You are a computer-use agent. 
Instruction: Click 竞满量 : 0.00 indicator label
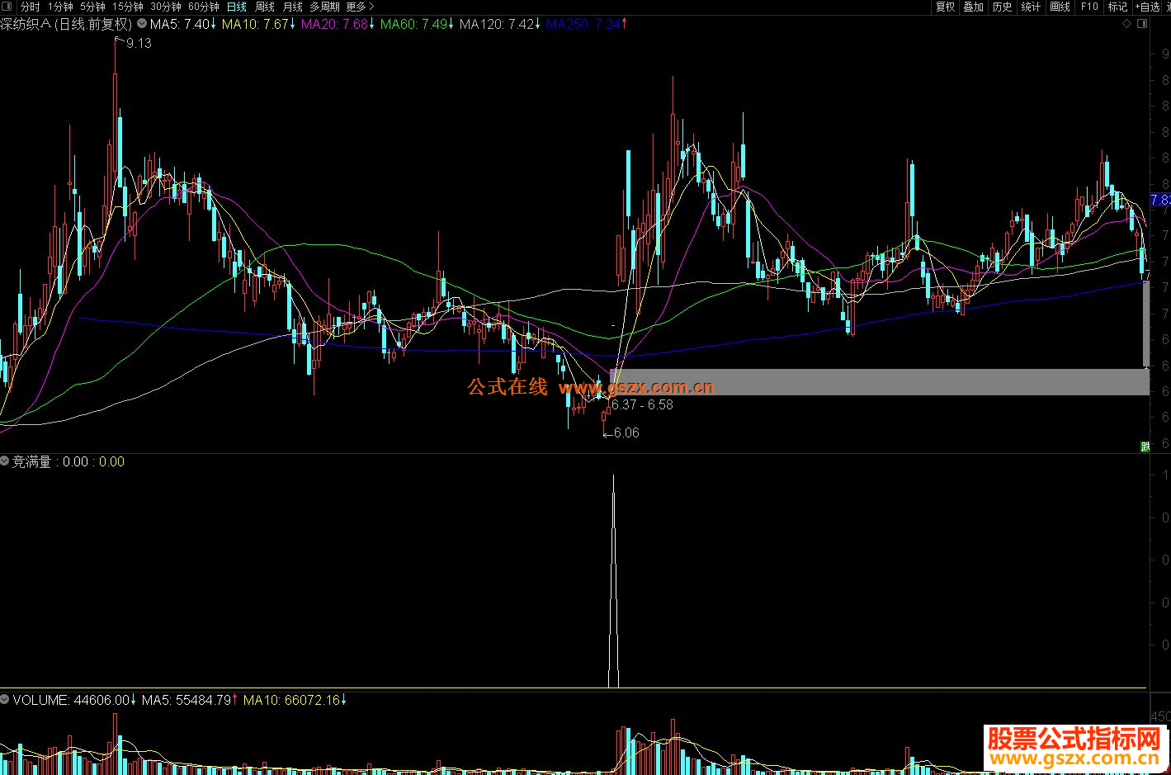(x=50, y=461)
